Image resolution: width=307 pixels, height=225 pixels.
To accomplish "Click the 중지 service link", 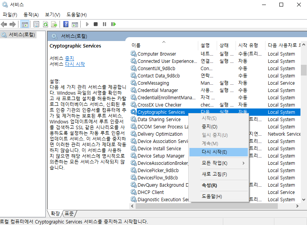I will pos(69,58).
